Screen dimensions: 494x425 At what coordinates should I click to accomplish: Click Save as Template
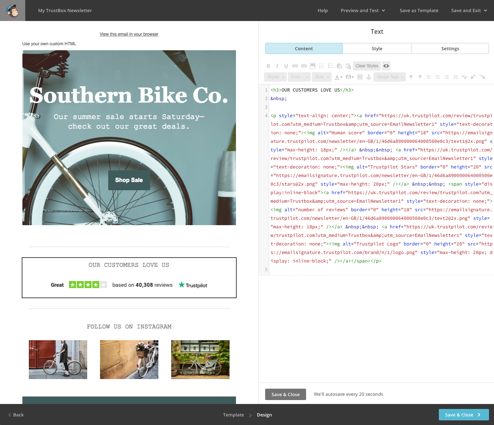pyautogui.click(x=419, y=10)
